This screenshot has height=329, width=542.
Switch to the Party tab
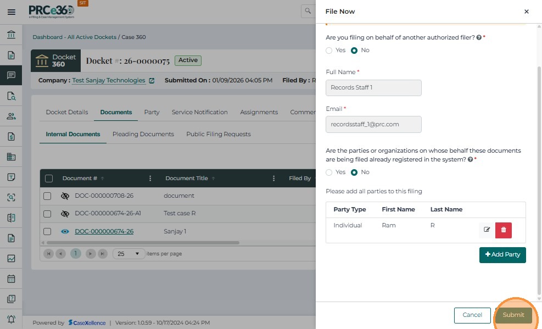[x=152, y=112]
